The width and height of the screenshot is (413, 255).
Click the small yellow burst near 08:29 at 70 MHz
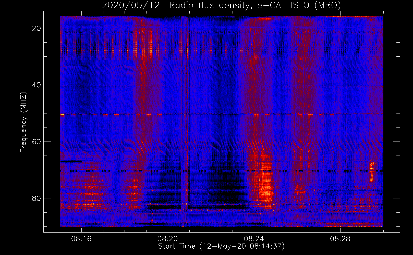click(372, 170)
